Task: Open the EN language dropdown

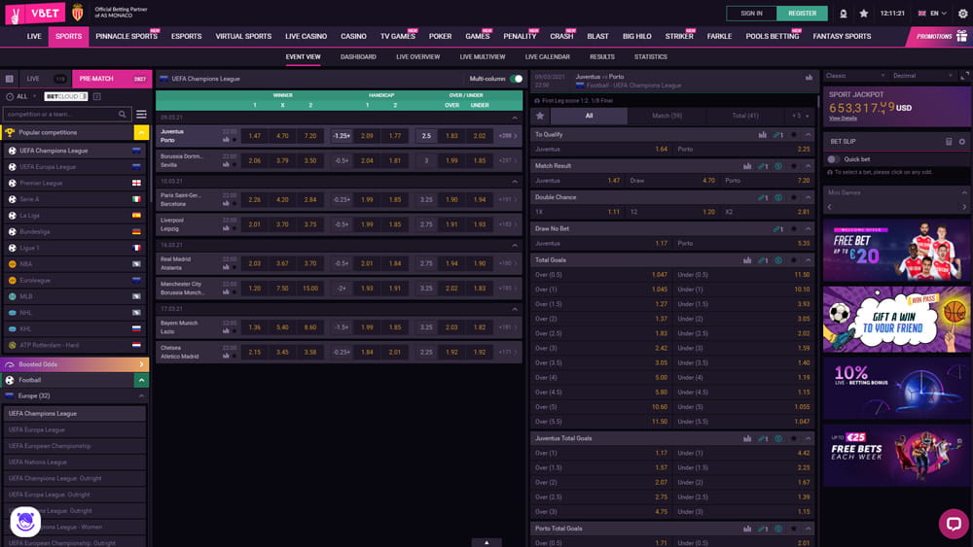Action: pos(933,13)
